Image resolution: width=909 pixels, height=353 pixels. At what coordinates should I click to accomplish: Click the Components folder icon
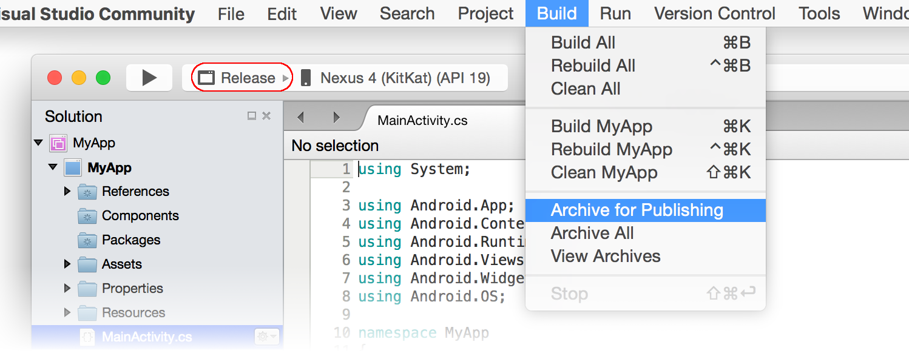tap(87, 216)
